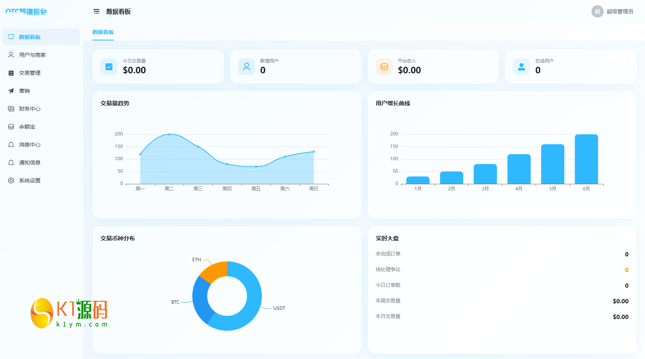Click the 今日订单数 label
Viewport: 645px width, 359px height.
pyautogui.click(x=388, y=285)
